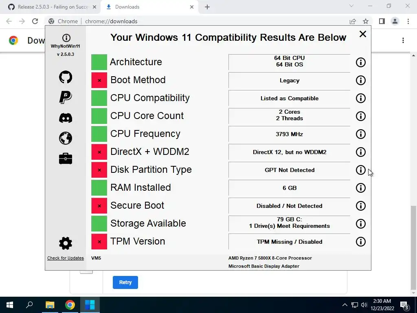Click 'TPM Missing / Disabled' result text
Viewport: 417px width, 313px height.
tap(290, 242)
